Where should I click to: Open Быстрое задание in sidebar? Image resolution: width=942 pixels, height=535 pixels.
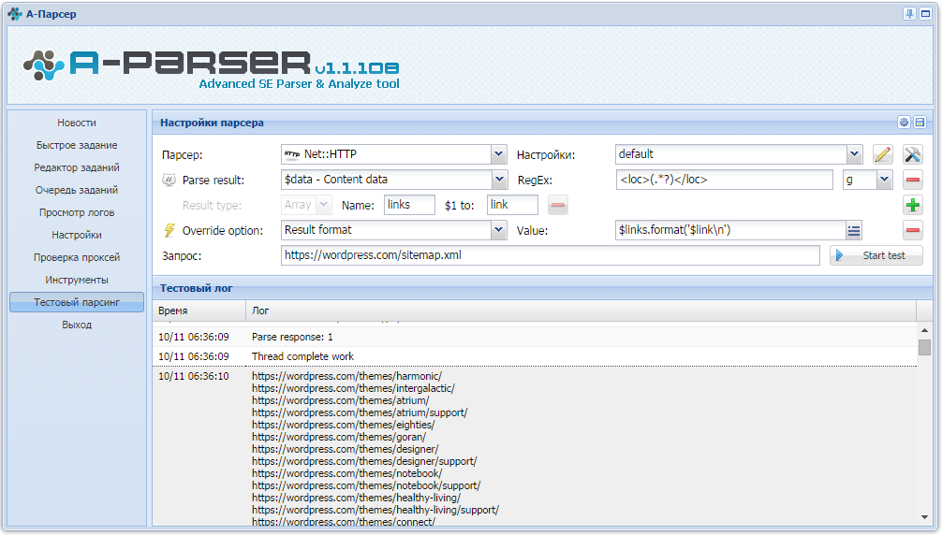pos(76,145)
